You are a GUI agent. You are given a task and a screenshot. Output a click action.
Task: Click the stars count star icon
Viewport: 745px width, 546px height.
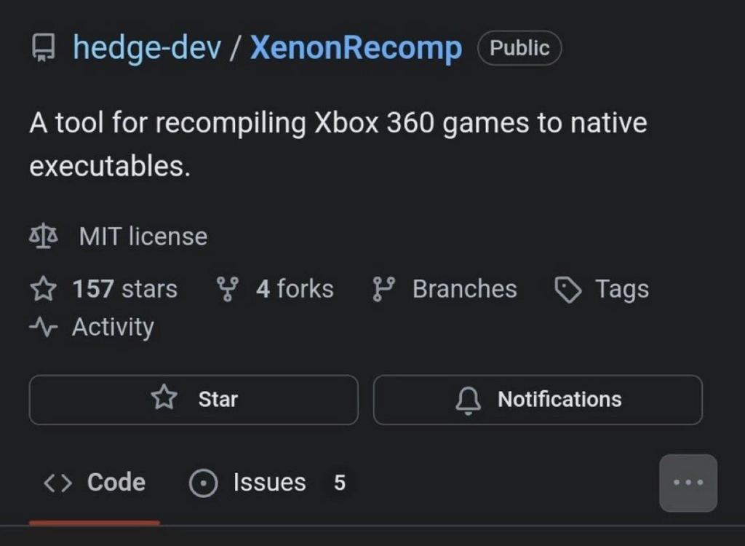(43, 289)
